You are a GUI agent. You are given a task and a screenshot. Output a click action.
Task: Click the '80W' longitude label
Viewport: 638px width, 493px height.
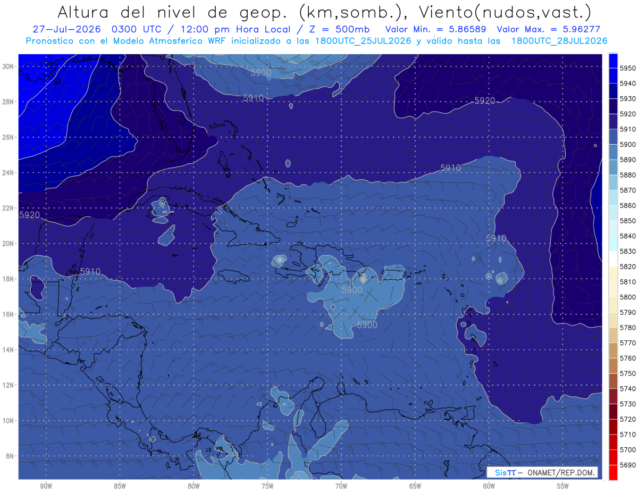pyautogui.click(x=194, y=486)
